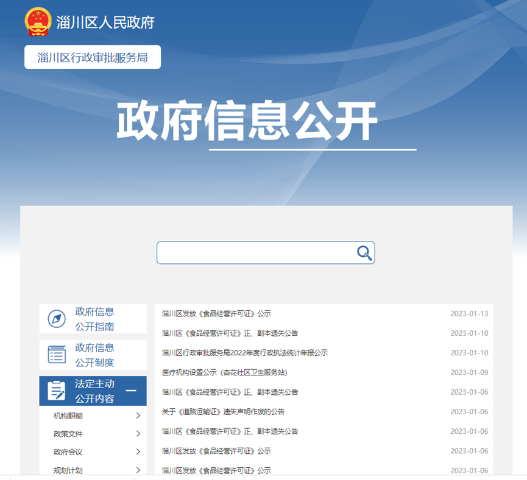This screenshot has height=480, width=527.
Task: Open the 2022年度行政执法统计年报公示 article
Action: (245, 353)
